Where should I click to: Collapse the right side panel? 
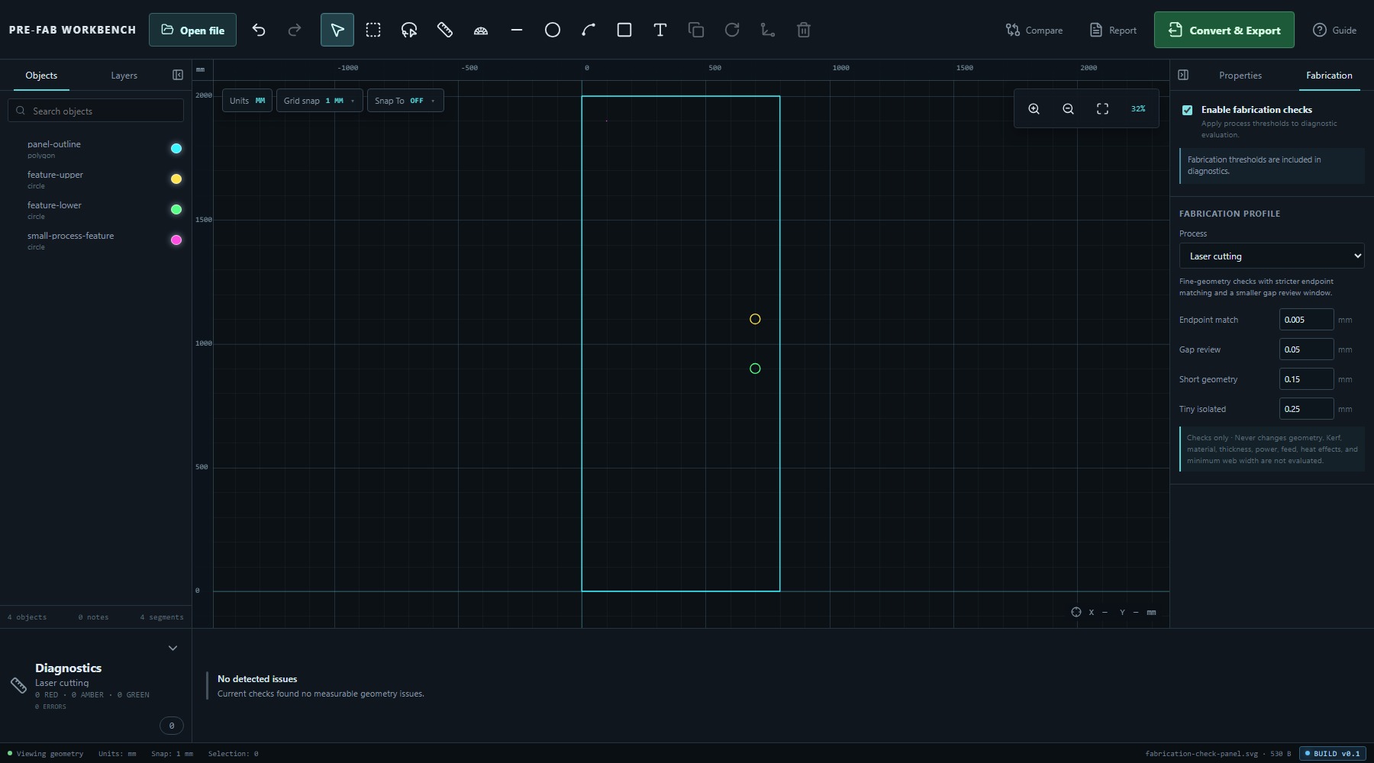click(1183, 75)
